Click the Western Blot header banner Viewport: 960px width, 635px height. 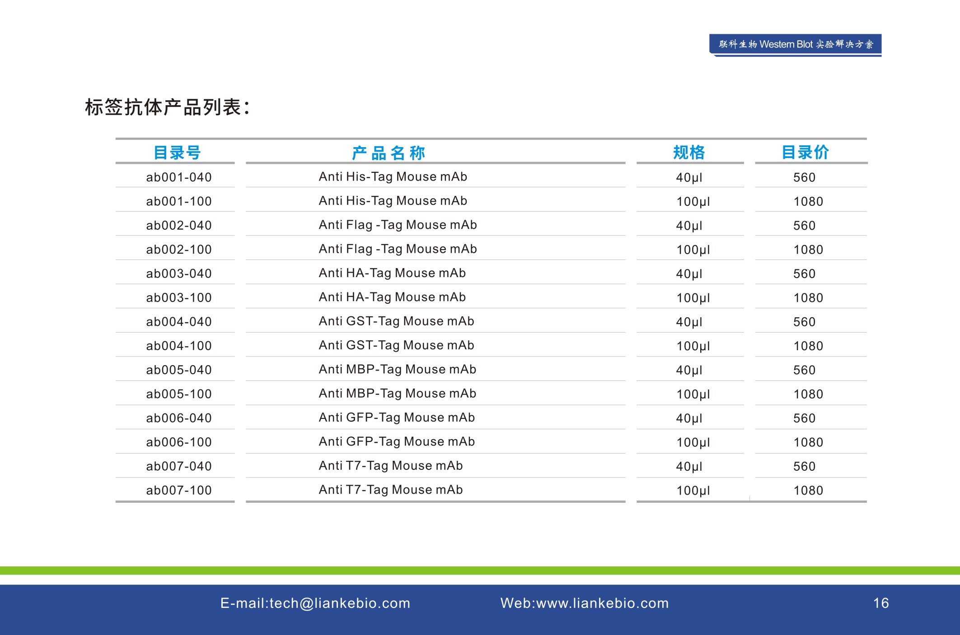pyautogui.click(x=795, y=44)
